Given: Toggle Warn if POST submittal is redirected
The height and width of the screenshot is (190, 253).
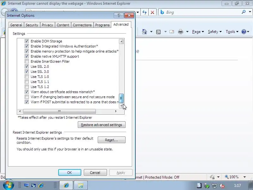Looking at the screenshot, I should (27, 102).
